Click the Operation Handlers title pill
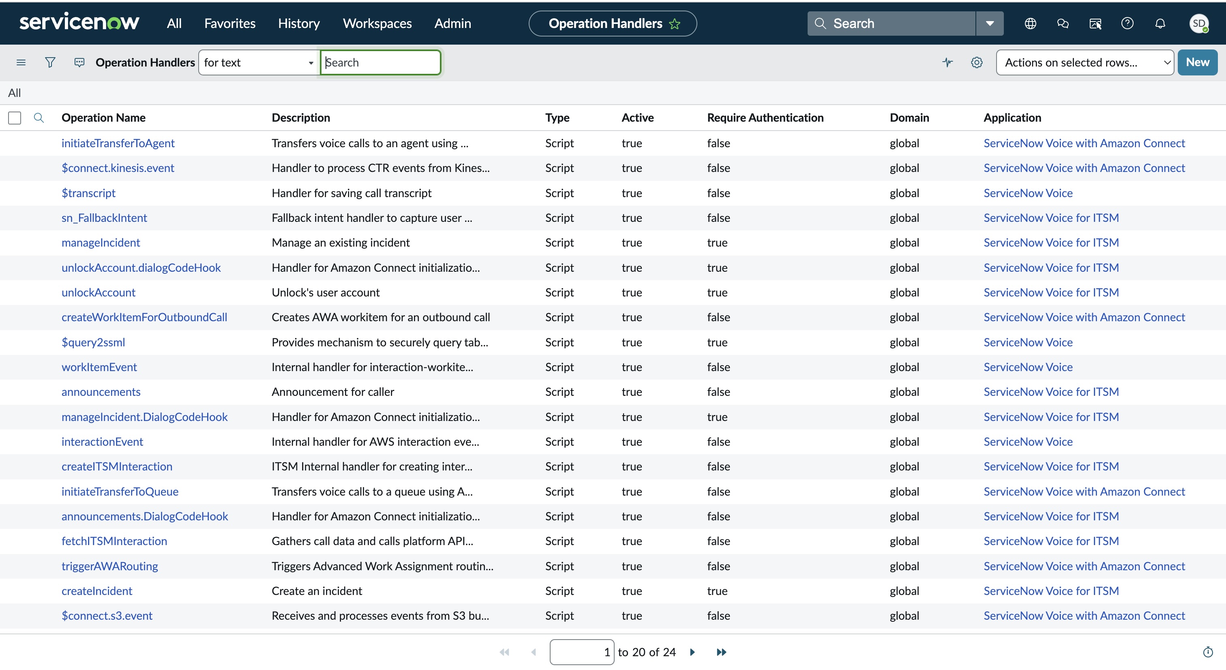 613,24
